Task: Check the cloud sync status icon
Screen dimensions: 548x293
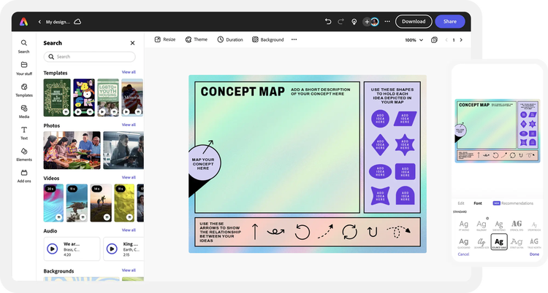Action: coord(77,22)
